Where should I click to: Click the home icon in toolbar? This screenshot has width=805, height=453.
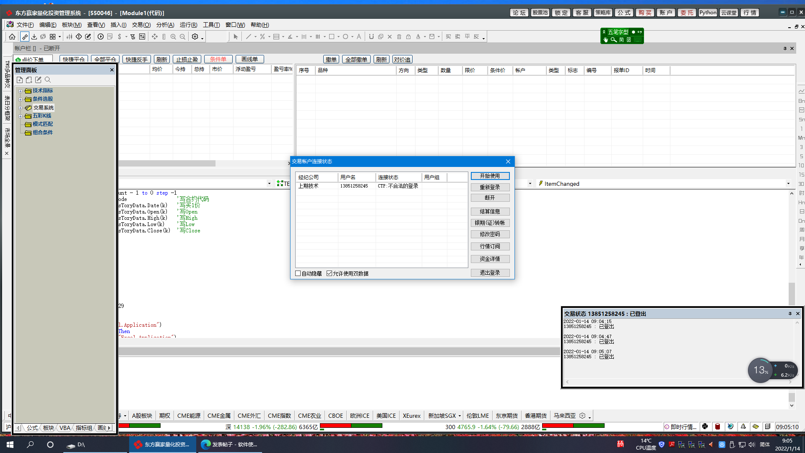coord(12,37)
